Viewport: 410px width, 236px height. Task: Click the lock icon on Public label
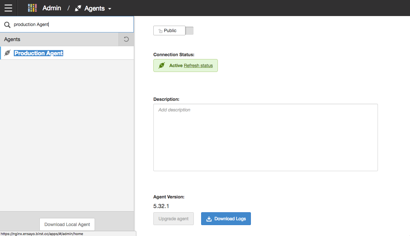[160, 31]
